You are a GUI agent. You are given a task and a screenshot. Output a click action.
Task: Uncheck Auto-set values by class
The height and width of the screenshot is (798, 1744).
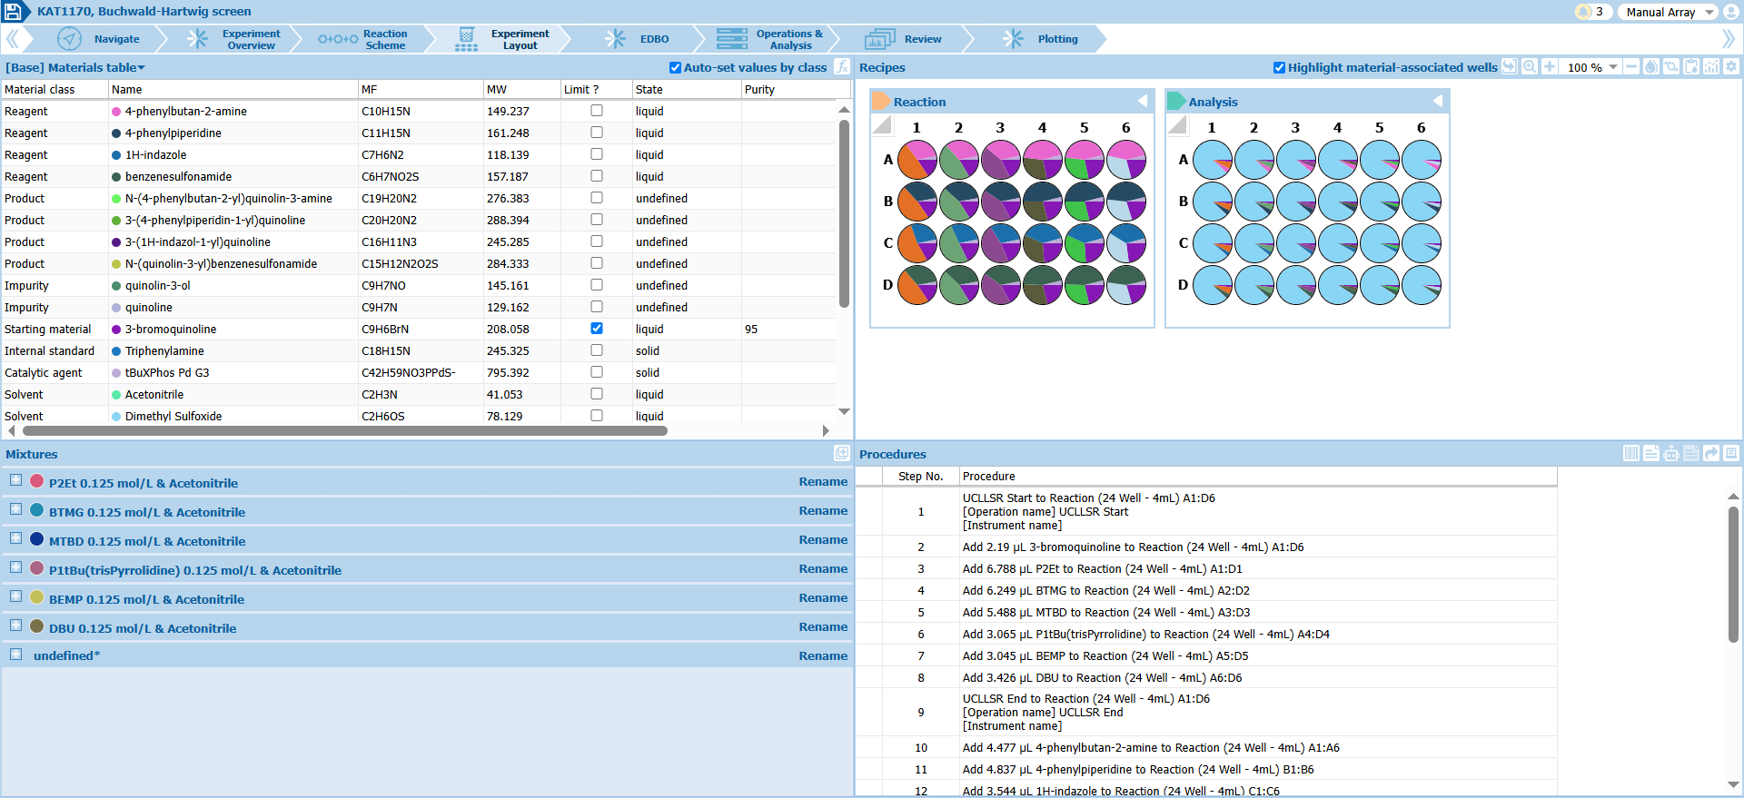pos(675,68)
